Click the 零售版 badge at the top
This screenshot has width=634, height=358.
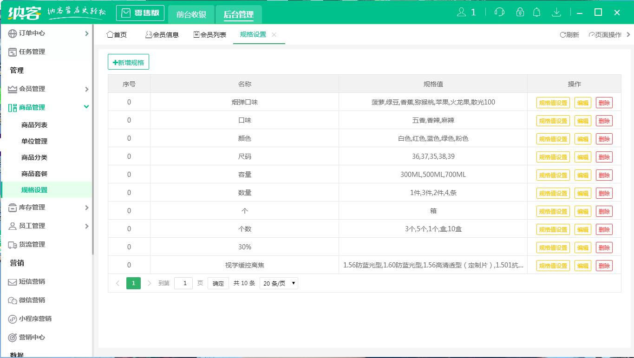pyautogui.click(x=140, y=13)
